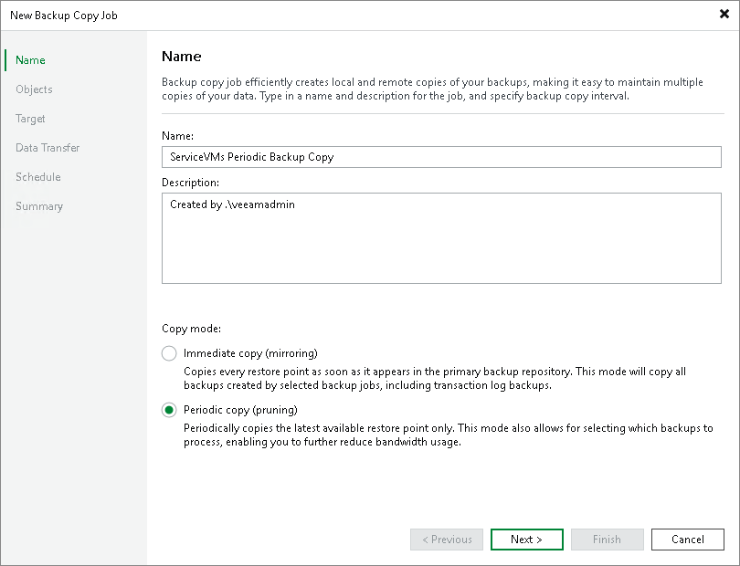The height and width of the screenshot is (566, 740).
Task: Switch to the Data Transfer step
Action: coord(48,148)
